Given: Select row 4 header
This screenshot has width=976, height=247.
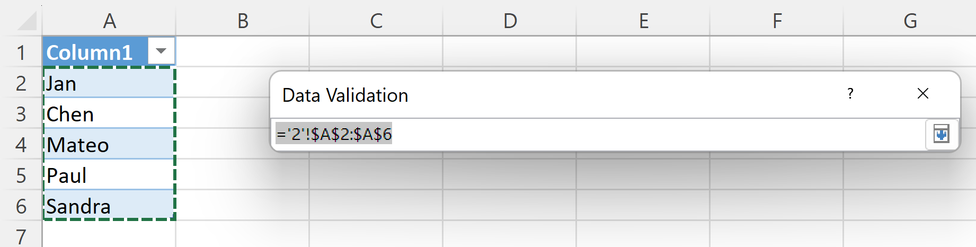Looking at the screenshot, I should click(21, 144).
